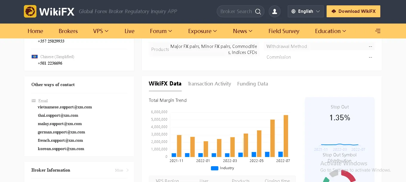This screenshot has height=182, width=406.
Task: Open the English language dropdown
Action: click(x=306, y=11)
